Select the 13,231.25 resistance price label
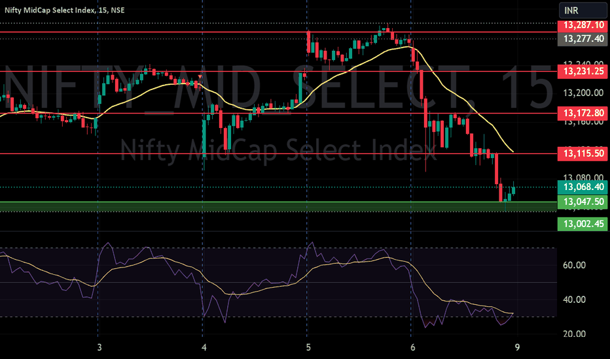This screenshot has height=359, width=610. point(583,71)
